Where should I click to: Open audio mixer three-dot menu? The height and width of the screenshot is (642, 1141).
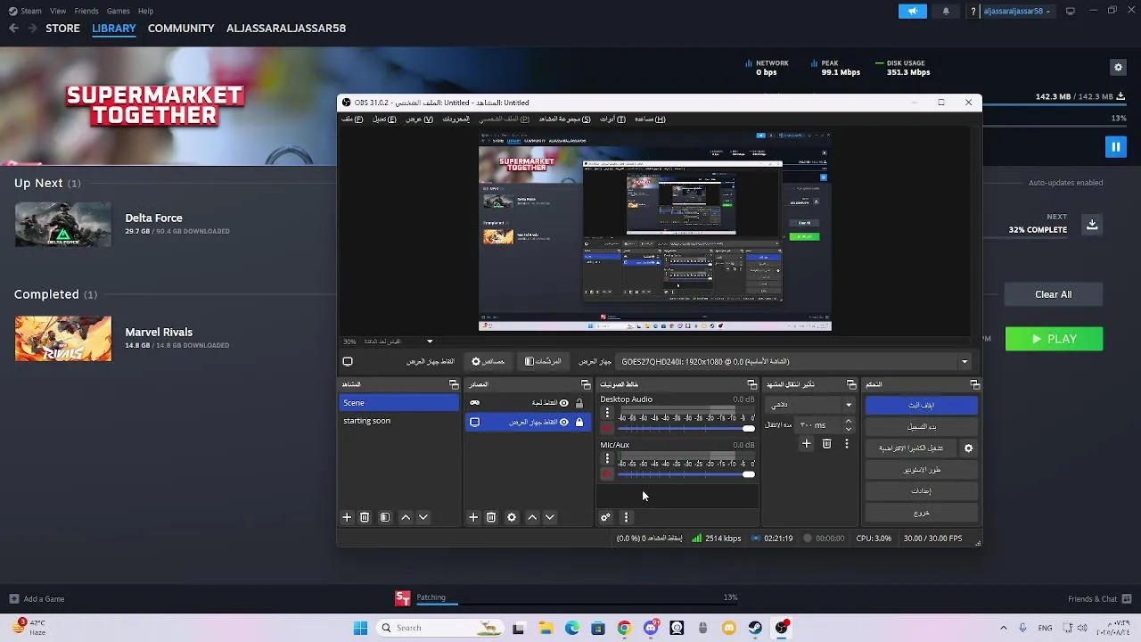[x=626, y=517]
